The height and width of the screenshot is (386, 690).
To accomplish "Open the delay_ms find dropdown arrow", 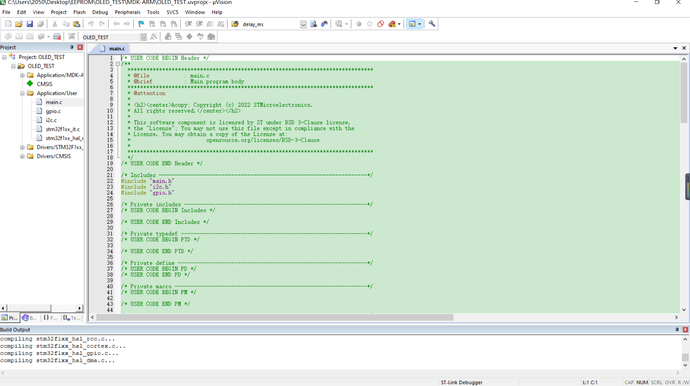I will tap(303, 24).
